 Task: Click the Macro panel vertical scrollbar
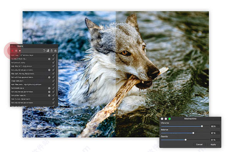point(57,75)
